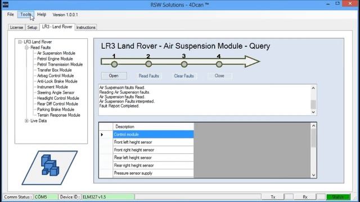Screen dimensions: 360x202
Task: Click the Live Data tree label
Action: [x=38, y=121]
